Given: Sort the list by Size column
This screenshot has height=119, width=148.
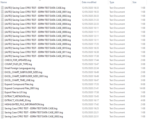Looking at the screenshot, I should pyautogui.click(x=134, y=2).
